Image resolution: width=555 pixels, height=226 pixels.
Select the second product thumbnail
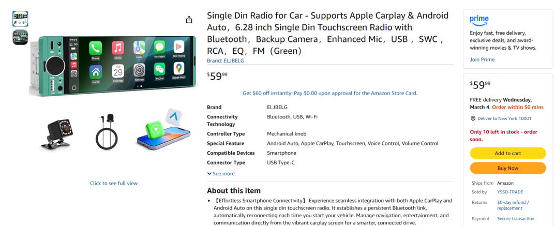20,37
